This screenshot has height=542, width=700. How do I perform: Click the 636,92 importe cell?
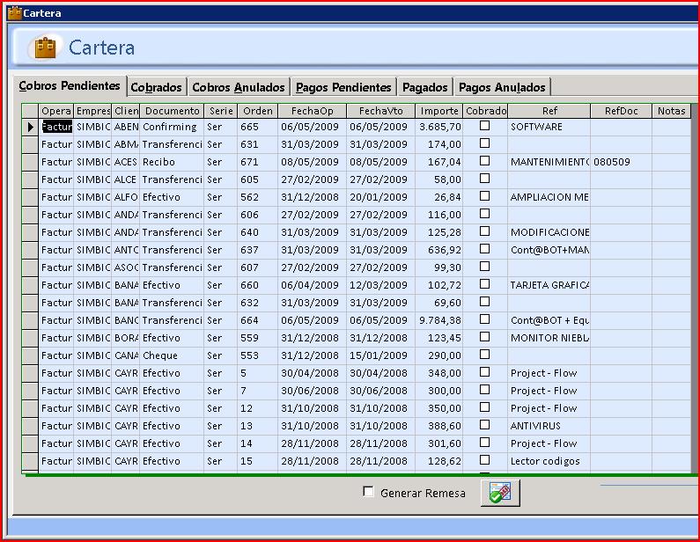[x=439, y=250]
